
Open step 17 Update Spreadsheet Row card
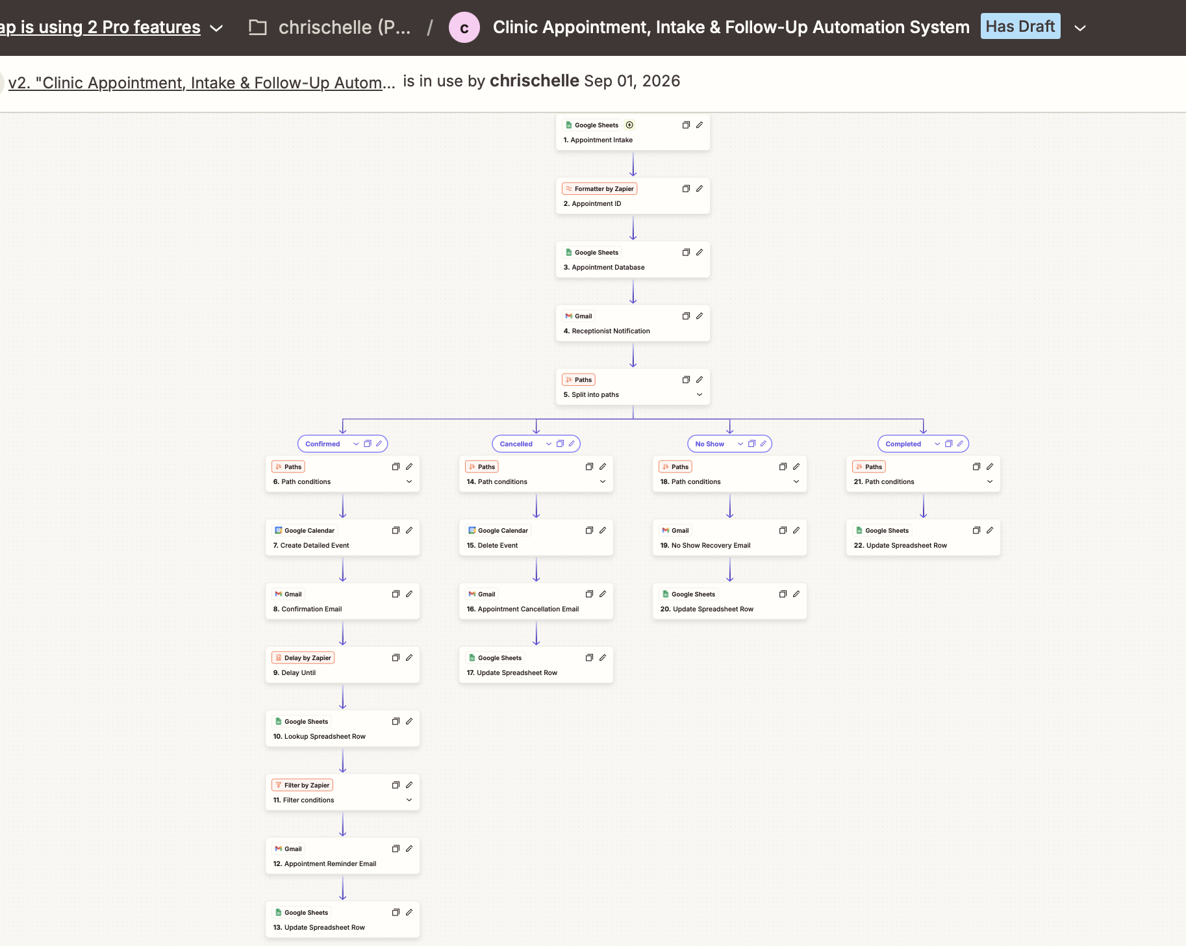coord(536,665)
